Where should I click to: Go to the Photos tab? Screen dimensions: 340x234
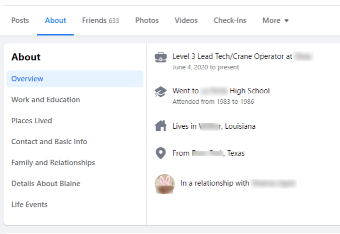(147, 20)
